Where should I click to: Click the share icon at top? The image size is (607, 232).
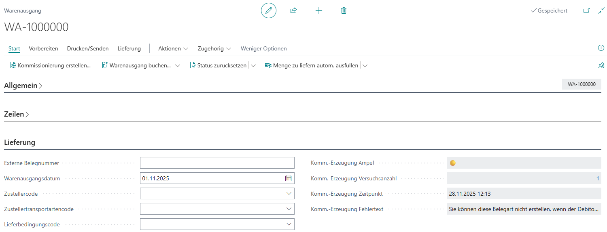click(294, 10)
